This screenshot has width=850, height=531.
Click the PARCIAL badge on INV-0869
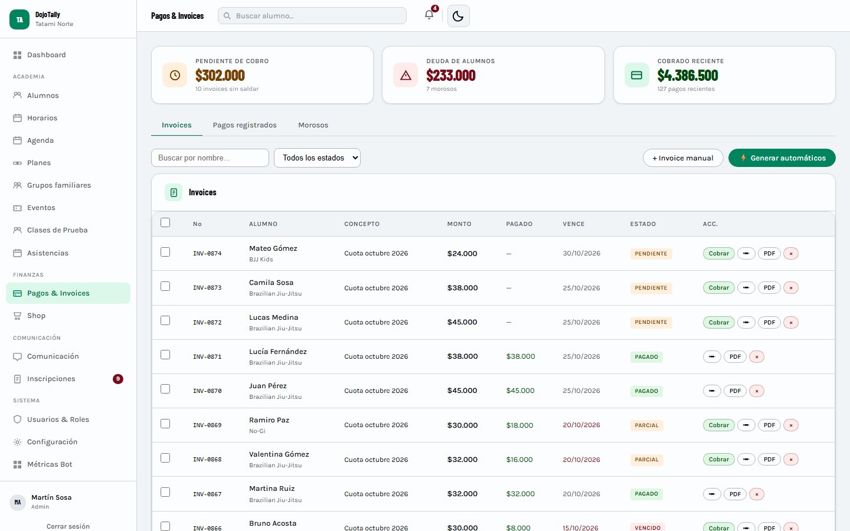[x=646, y=425]
